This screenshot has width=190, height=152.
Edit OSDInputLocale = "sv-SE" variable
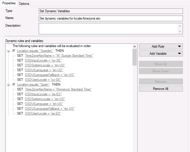[x=43, y=60]
